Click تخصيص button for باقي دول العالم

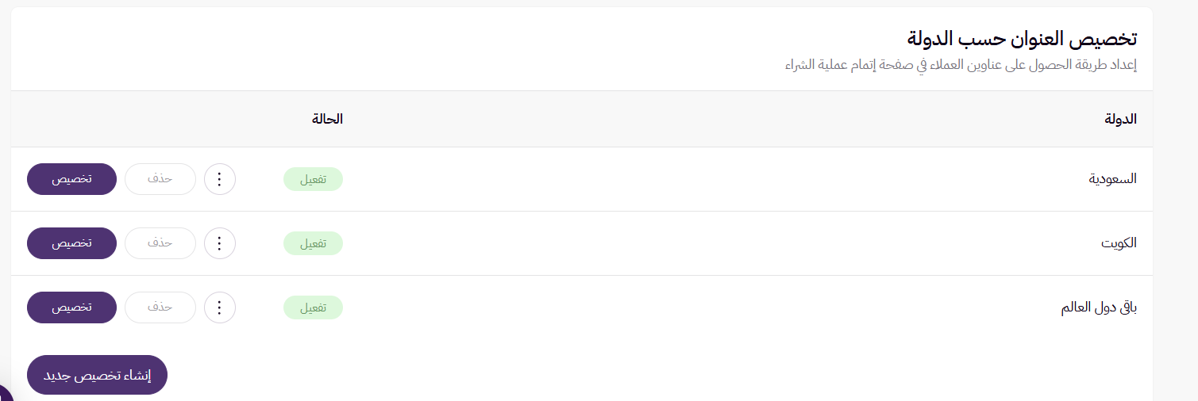click(71, 307)
